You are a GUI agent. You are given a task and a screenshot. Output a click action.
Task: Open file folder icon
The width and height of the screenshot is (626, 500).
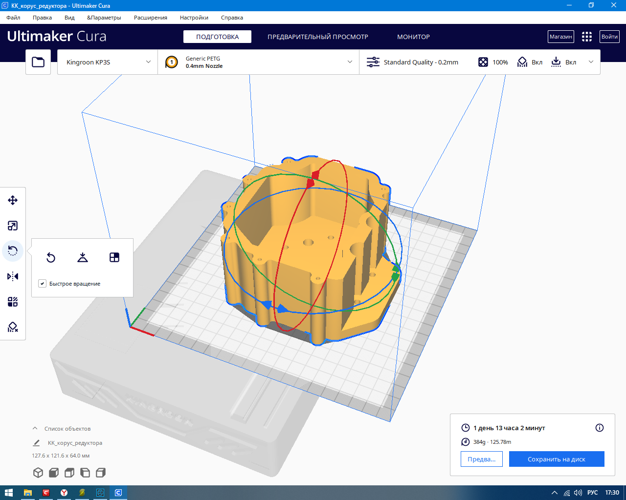click(38, 62)
